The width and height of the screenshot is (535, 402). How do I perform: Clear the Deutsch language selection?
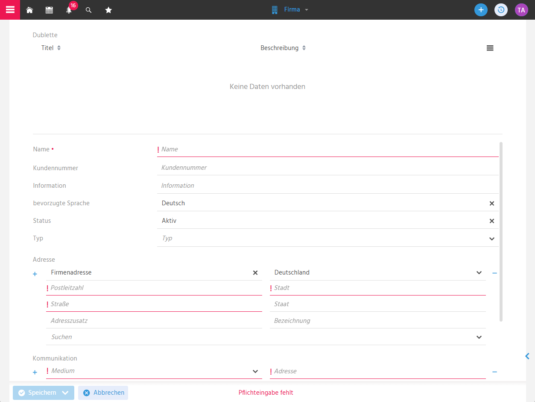point(491,204)
